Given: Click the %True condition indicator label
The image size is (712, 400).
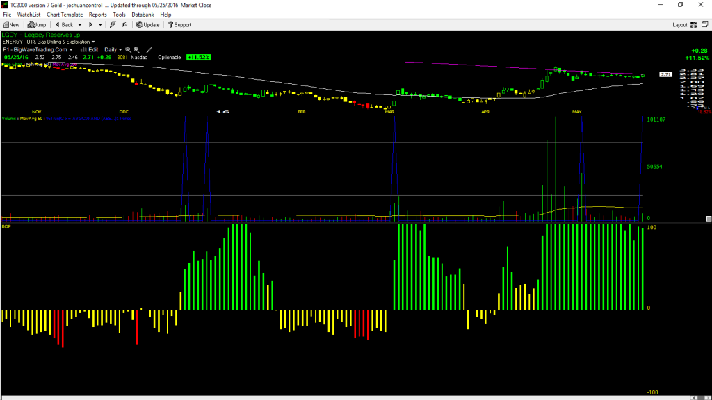Looking at the screenshot, I should click(89, 119).
